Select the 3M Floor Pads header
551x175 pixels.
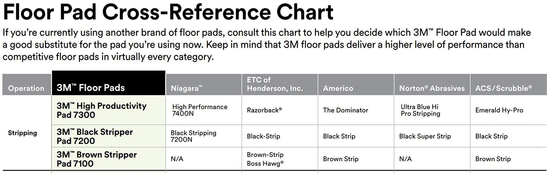(91, 88)
